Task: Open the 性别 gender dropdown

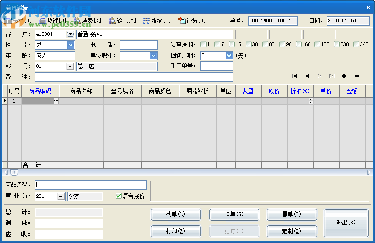Action: point(71,45)
